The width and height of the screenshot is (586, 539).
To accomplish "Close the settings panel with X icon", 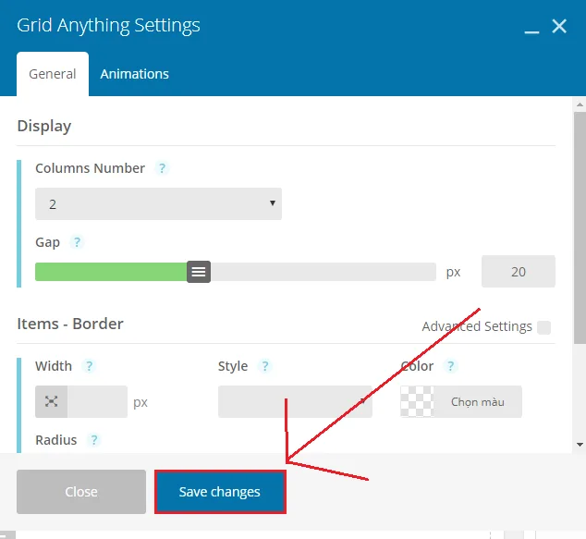I will (559, 27).
